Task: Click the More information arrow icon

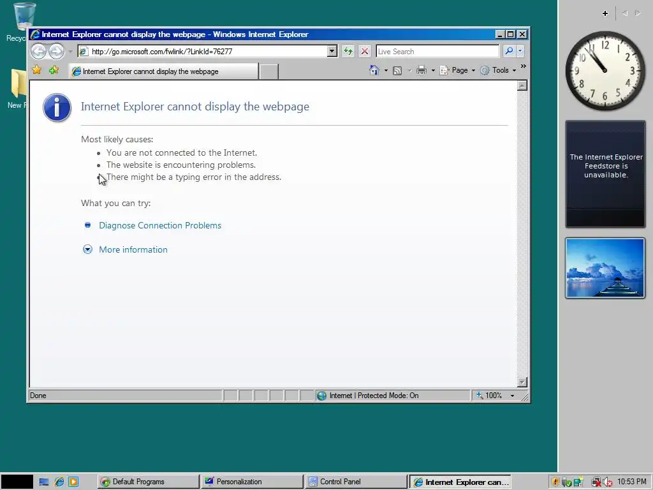Action: [x=87, y=249]
